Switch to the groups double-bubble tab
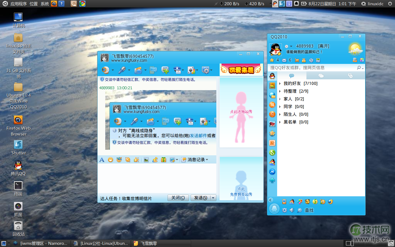Viewport: 395px width, 247px height. (x=321, y=76)
